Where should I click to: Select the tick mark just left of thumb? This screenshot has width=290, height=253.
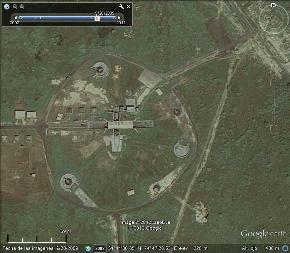point(91,18)
